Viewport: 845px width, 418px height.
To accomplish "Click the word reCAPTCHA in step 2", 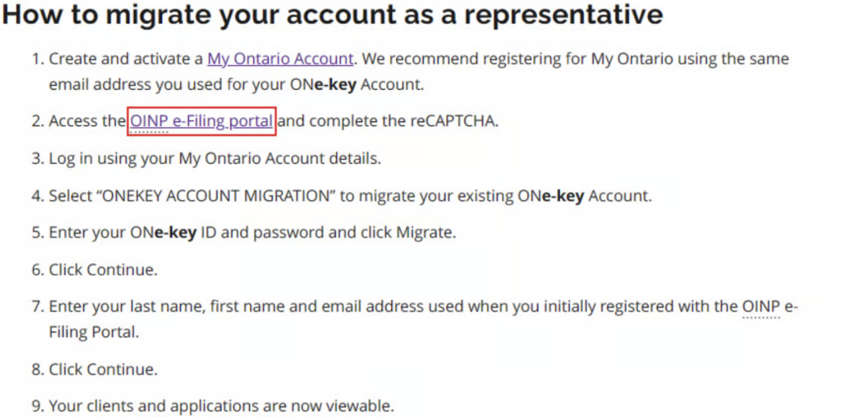I will click(x=454, y=122).
